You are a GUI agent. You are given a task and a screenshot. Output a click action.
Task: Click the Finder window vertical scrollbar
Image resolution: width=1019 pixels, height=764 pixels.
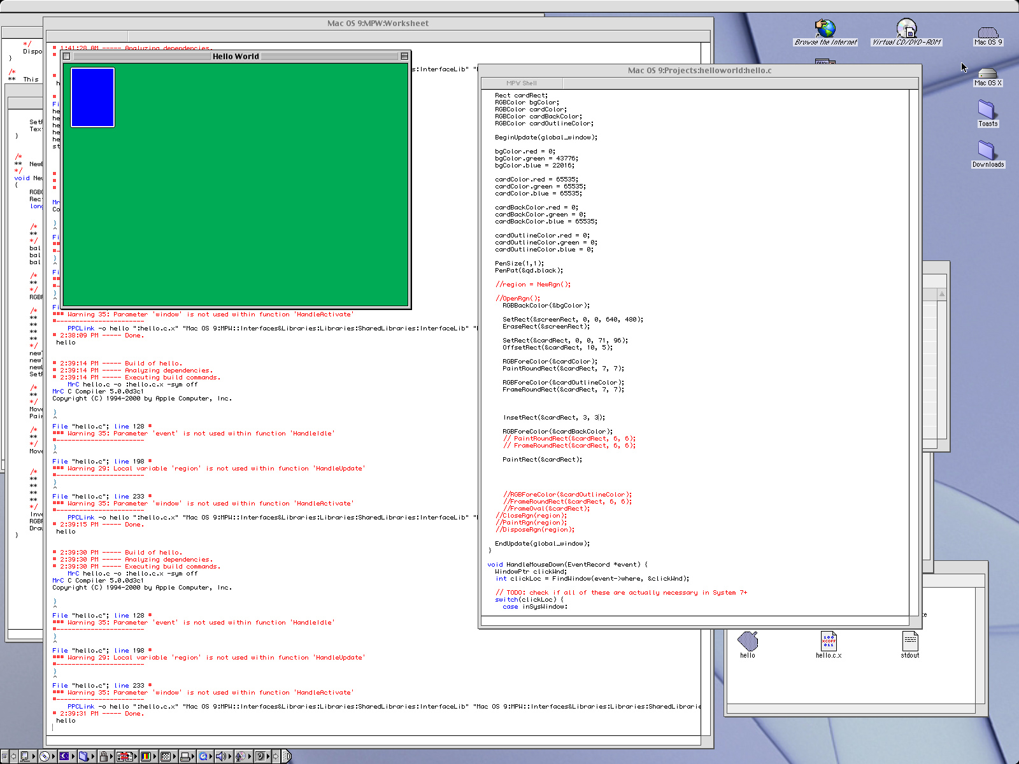[x=981, y=644]
